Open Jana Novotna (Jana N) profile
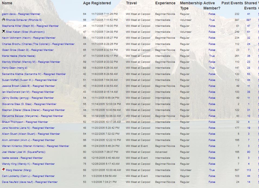259x188 pixels. pos(28,128)
